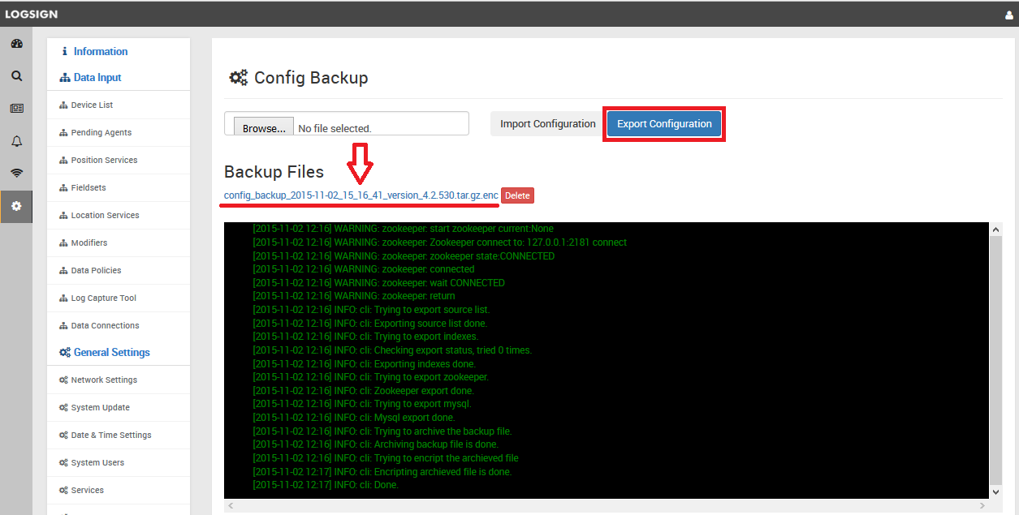Click the Config Backup heading gears icon

239,78
